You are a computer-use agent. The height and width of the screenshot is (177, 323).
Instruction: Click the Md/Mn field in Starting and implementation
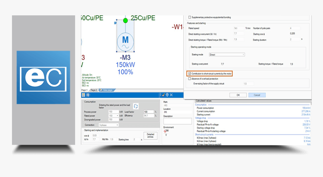[x=113, y=139]
